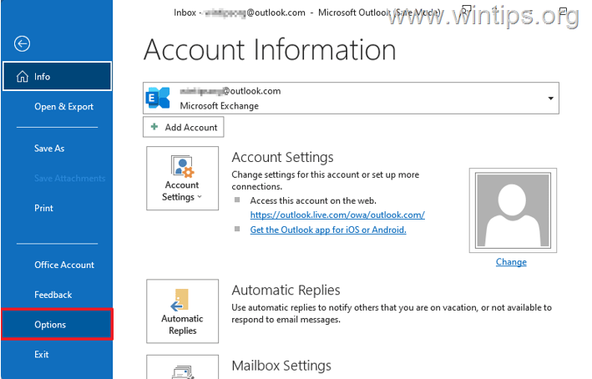Open the outlook.live.com web access link

tap(337, 215)
